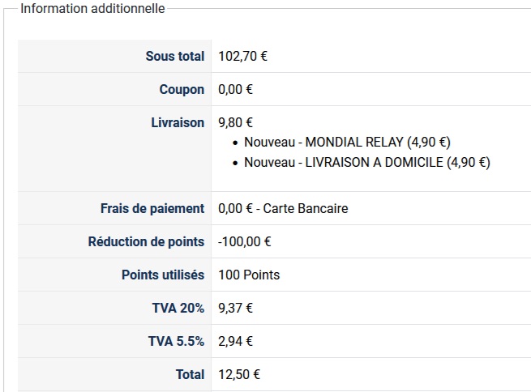Select the 2,94 € tax amount
The image size is (531, 392).
(236, 342)
